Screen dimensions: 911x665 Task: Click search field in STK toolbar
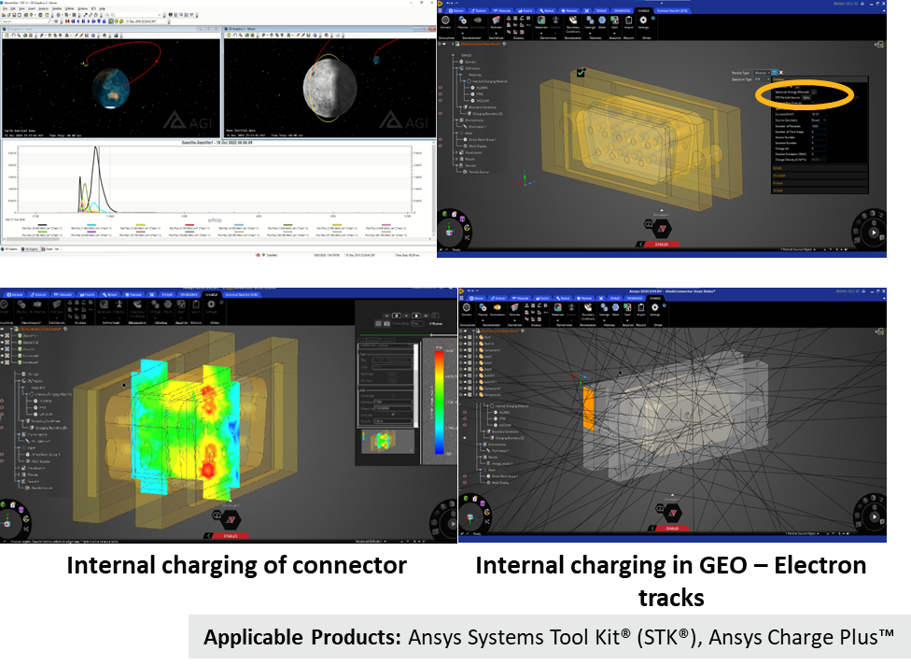[25, 21]
